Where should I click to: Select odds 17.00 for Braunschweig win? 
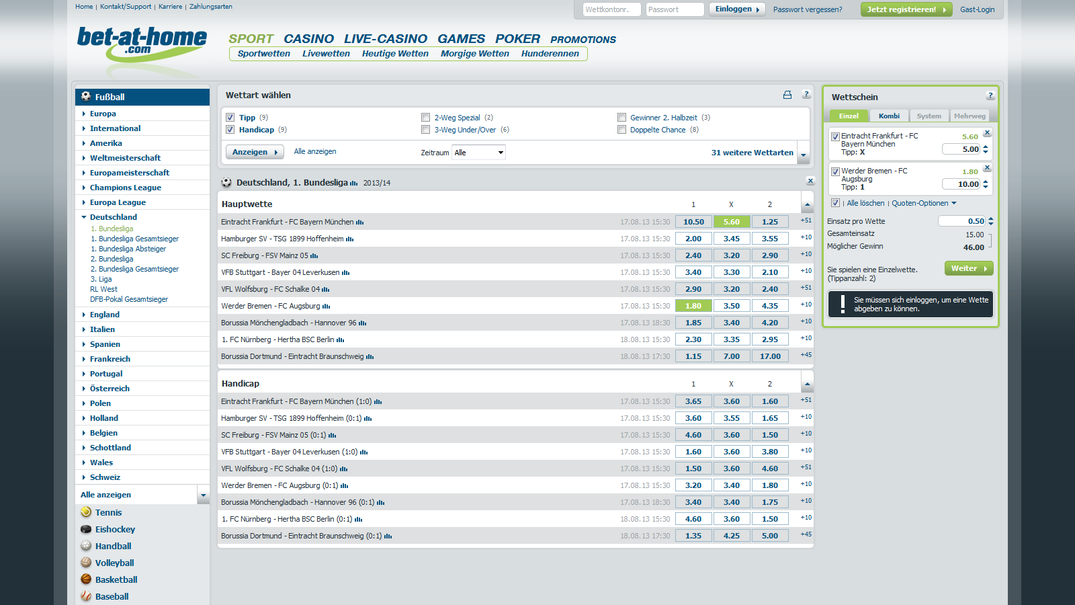[770, 356]
